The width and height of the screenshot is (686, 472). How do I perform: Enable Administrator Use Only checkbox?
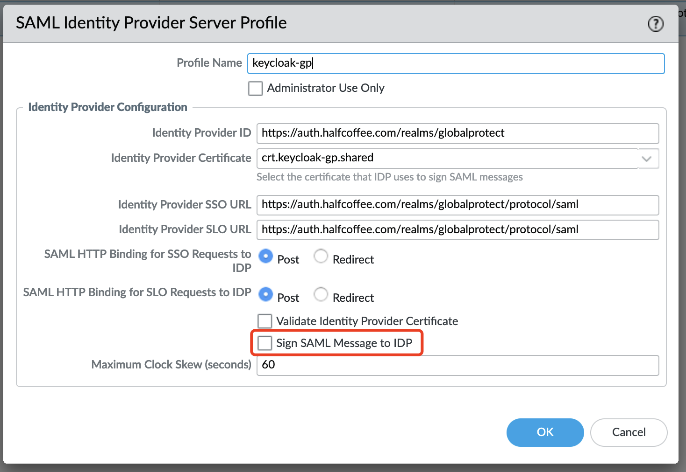[x=255, y=88]
